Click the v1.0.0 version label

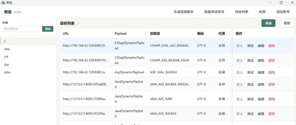pyautogui.click(x=17, y=12)
